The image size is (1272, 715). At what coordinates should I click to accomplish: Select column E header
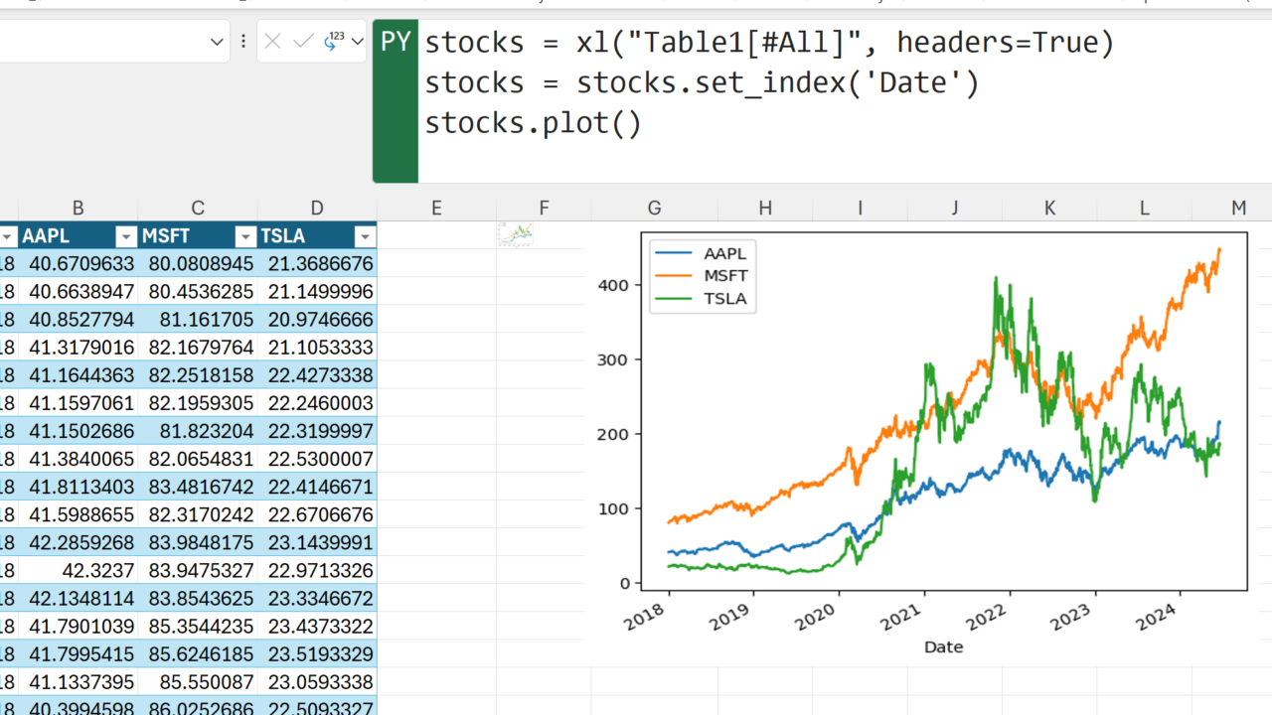coord(436,208)
